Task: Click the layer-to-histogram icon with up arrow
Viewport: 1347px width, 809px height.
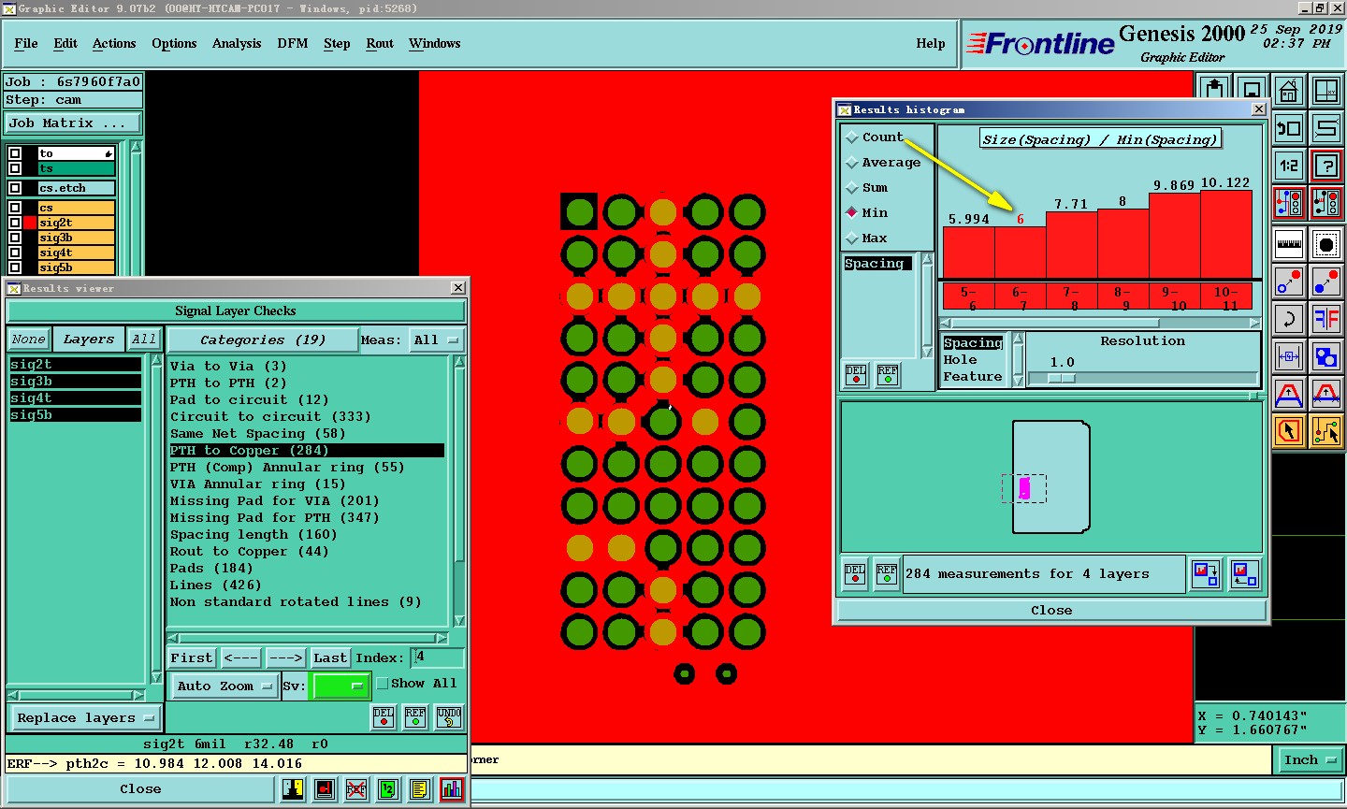Action: tap(1244, 574)
